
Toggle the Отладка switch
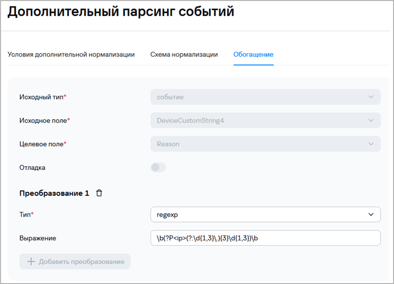click(158, 167)
